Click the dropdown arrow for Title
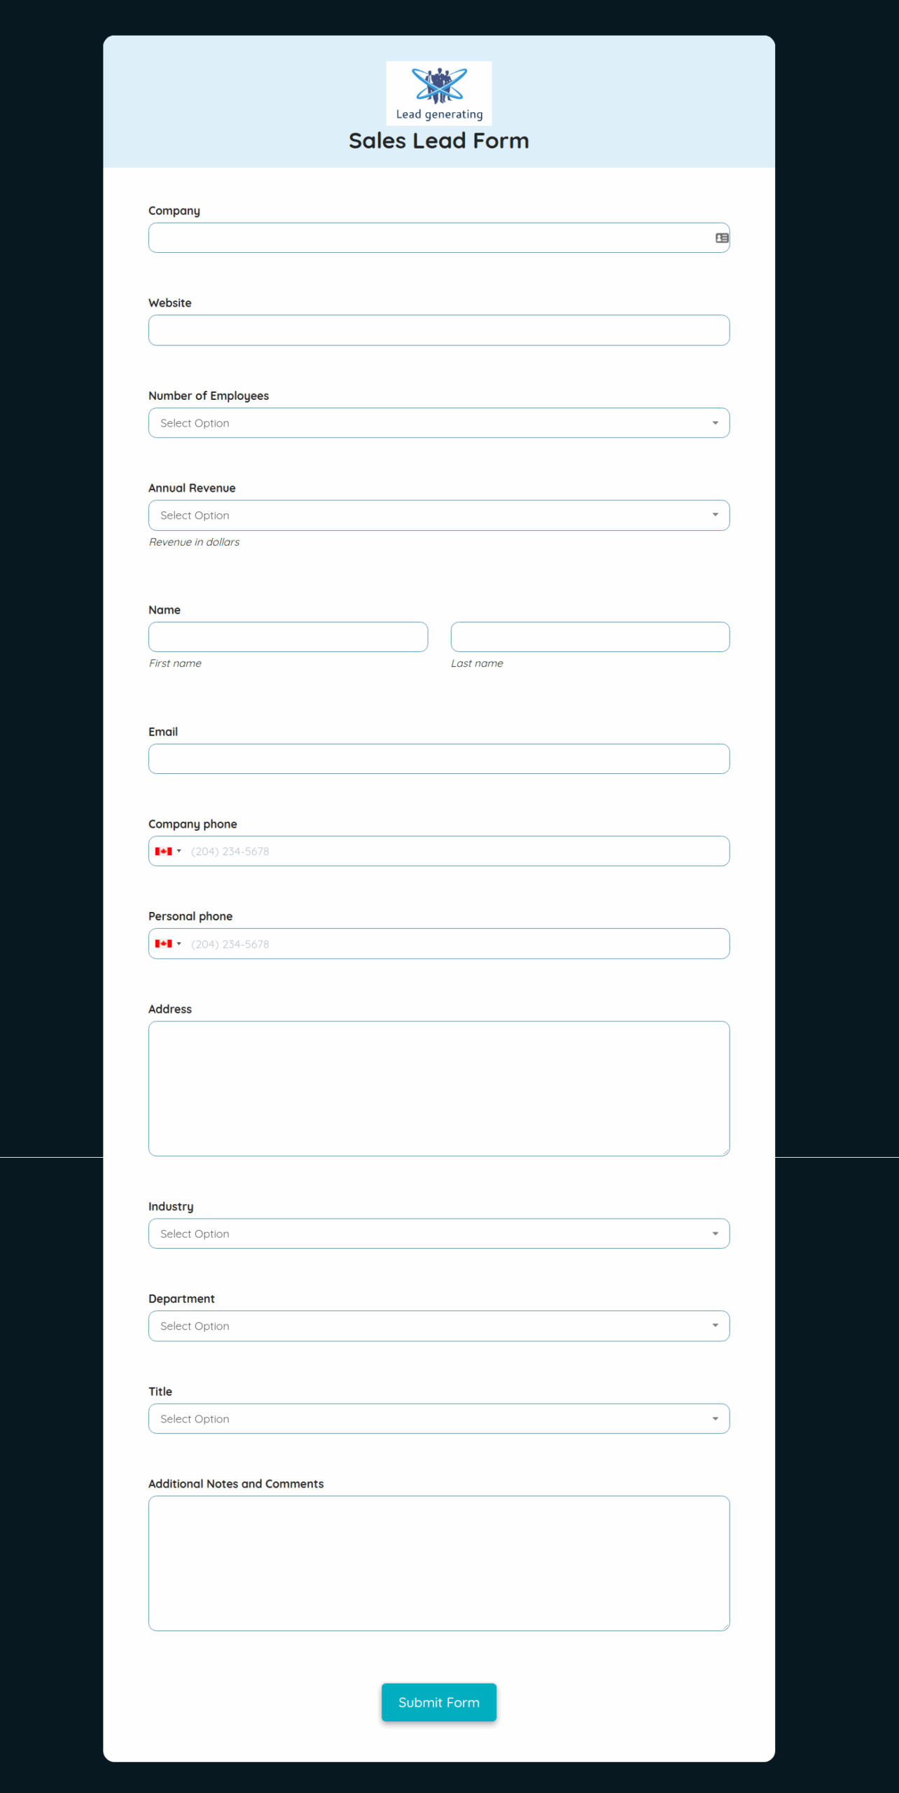This screenshot has height=1793, width=899. click(x=715, y=1418)
